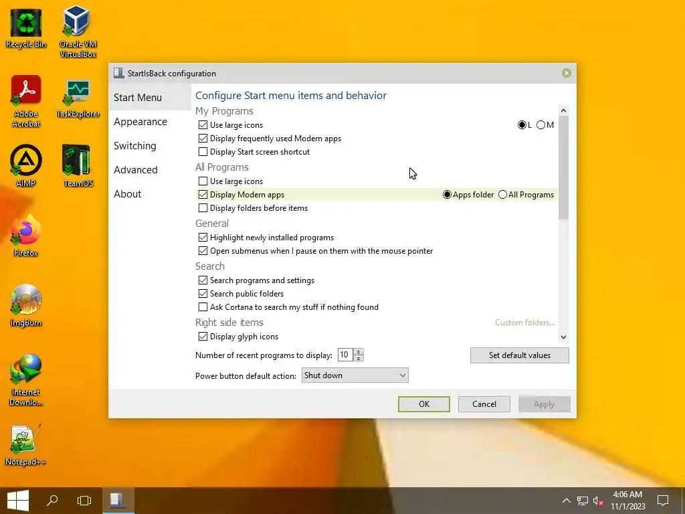Switch to Switching tab
The image size is (685, 514).
(135, 145)
